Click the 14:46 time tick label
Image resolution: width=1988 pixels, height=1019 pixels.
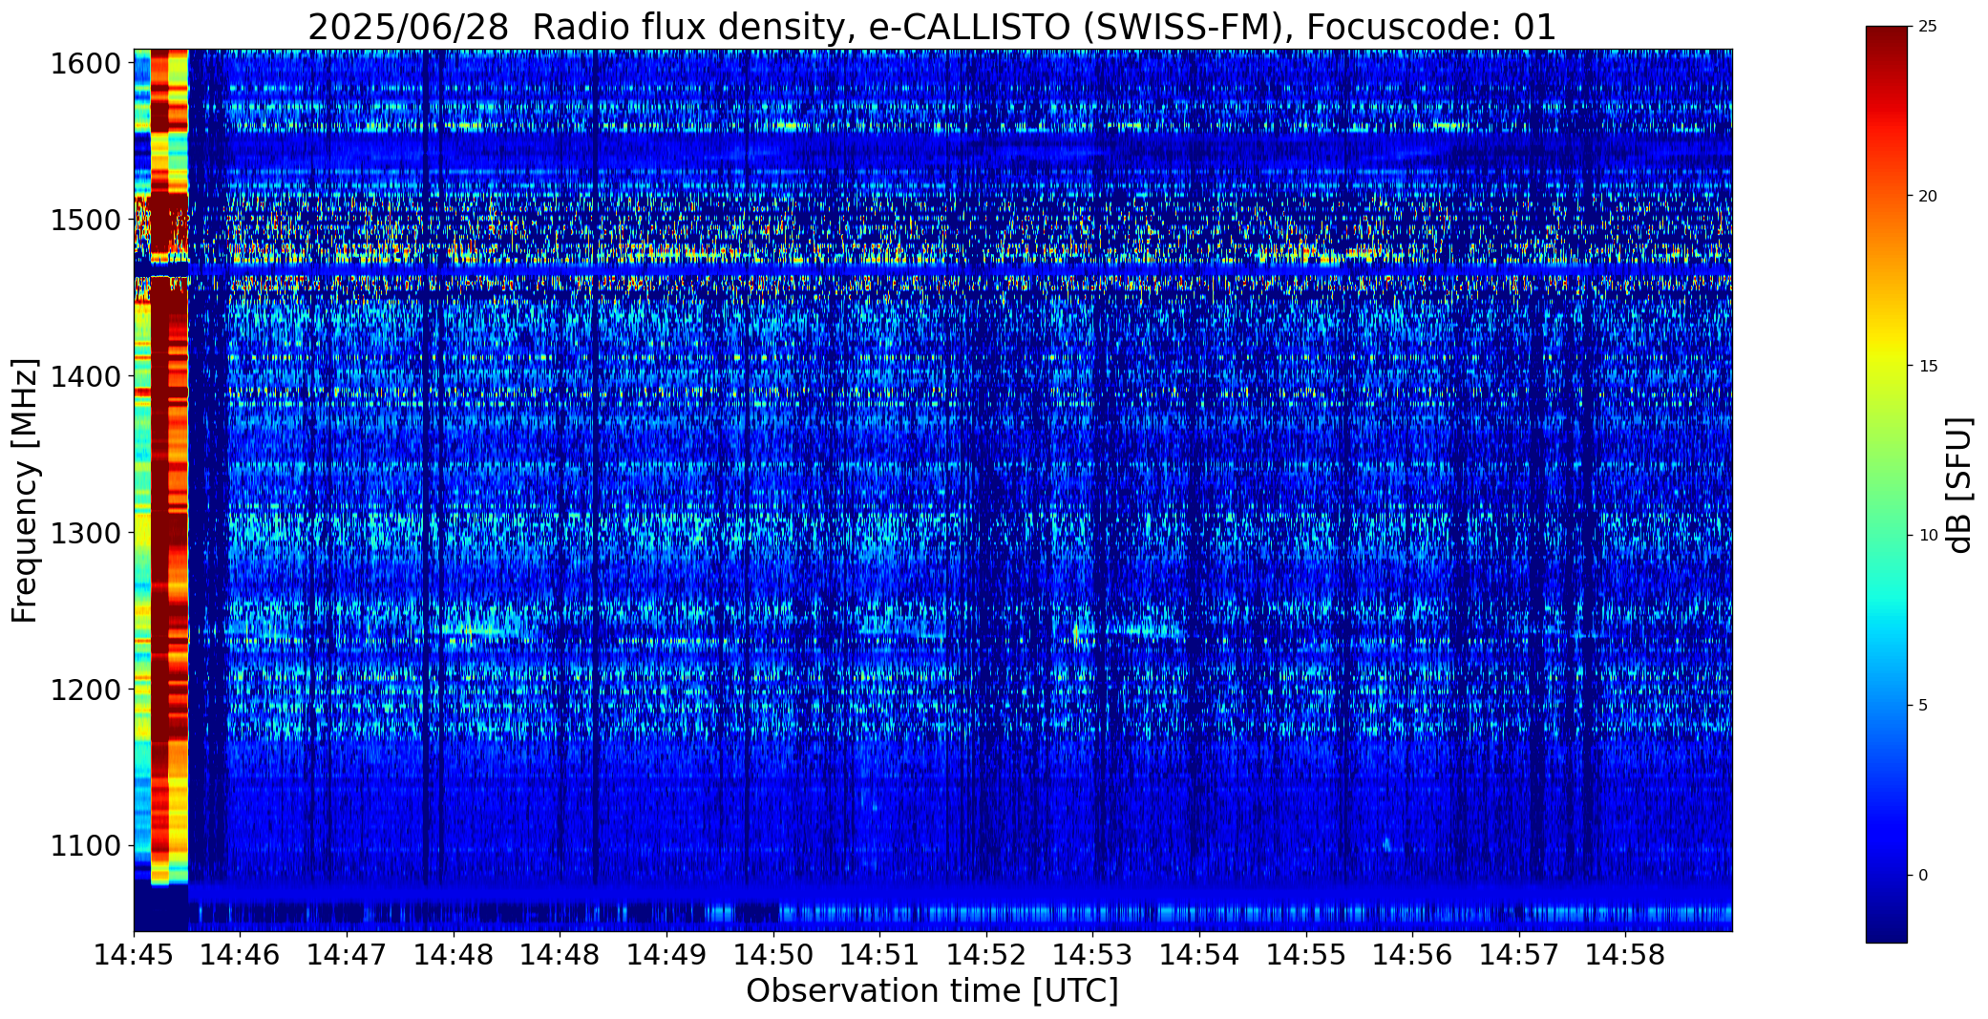(x=241, y=954)
